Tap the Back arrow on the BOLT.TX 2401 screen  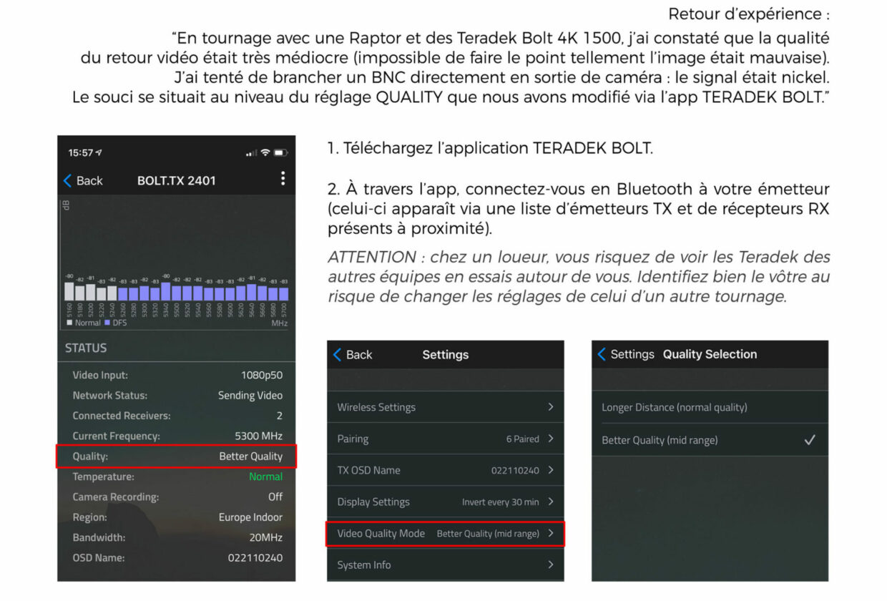pyautogui.click(x=67, y=180)
